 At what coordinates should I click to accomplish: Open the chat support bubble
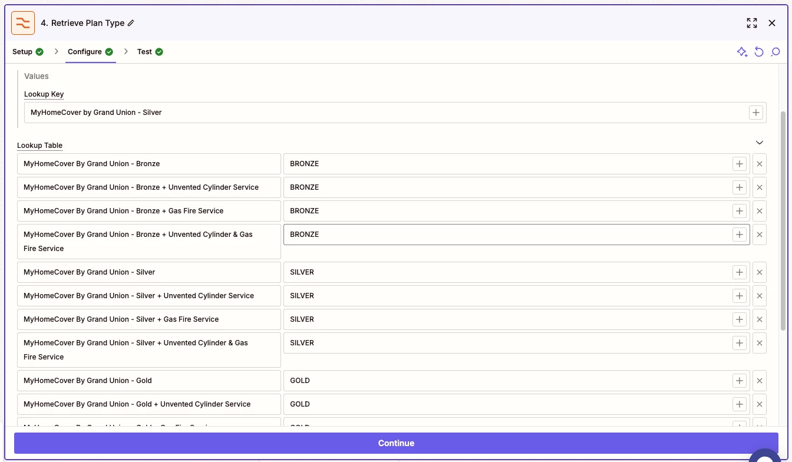pos(765,457)
